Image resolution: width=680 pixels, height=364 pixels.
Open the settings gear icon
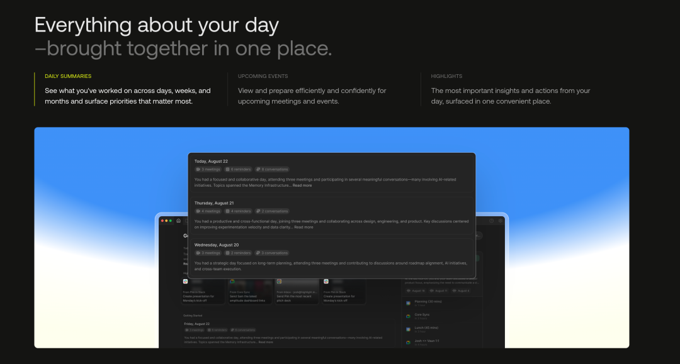click(501, 221)
